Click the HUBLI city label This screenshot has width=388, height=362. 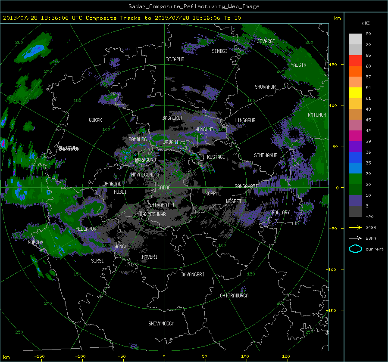[120, 192]
